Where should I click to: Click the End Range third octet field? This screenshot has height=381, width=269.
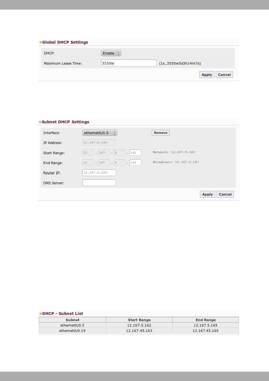119,162
